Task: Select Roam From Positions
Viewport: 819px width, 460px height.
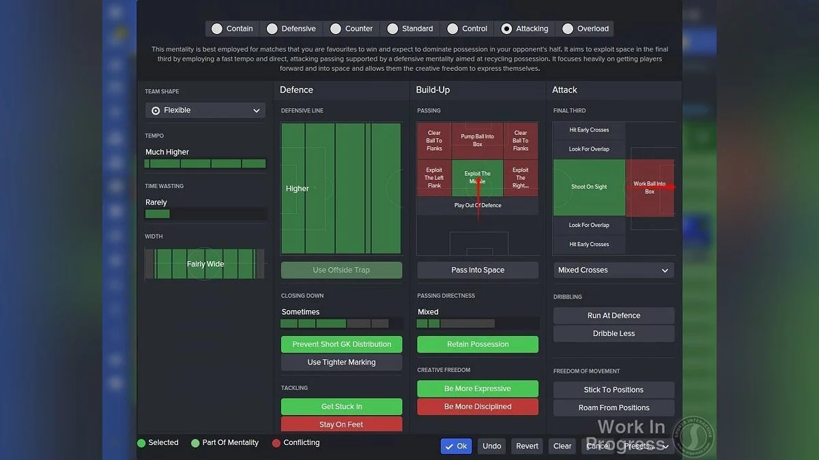Action: coord(613,408)
